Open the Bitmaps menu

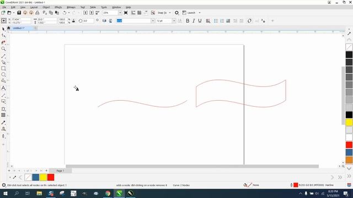[x=71, y=7]
